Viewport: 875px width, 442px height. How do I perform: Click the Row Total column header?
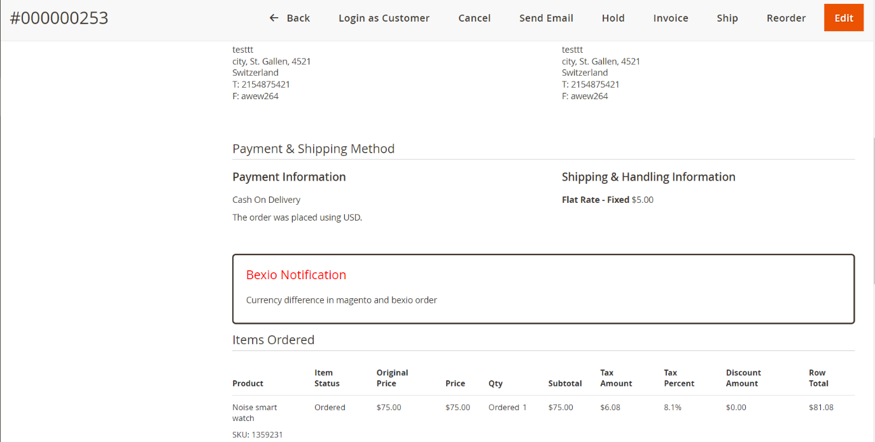[x=818, y=378]
